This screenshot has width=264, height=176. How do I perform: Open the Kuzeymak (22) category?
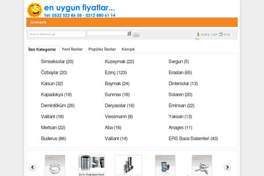119,62
